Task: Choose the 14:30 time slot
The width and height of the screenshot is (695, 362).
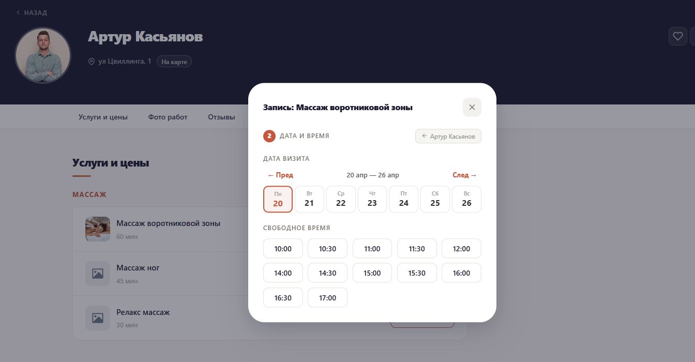Action: 327,273
